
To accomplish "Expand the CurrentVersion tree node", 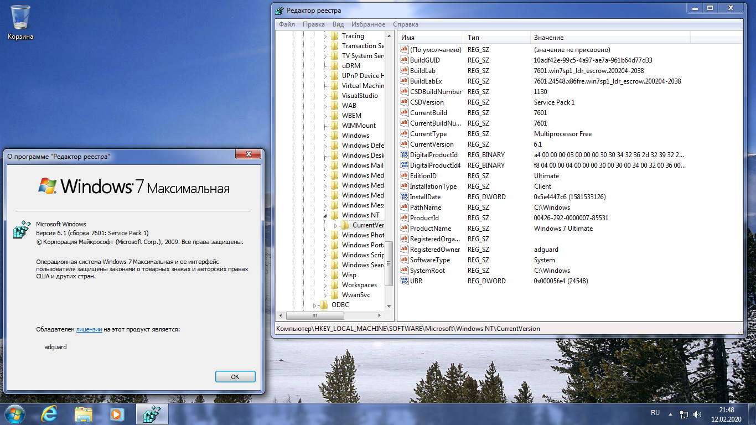I will (x=335, y=225).
